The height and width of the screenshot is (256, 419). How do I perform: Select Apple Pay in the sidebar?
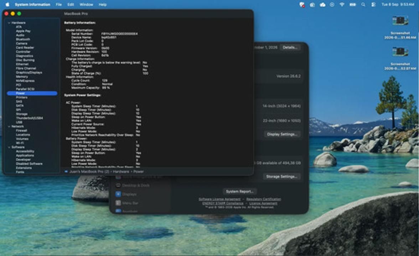(x=23, y=31)
